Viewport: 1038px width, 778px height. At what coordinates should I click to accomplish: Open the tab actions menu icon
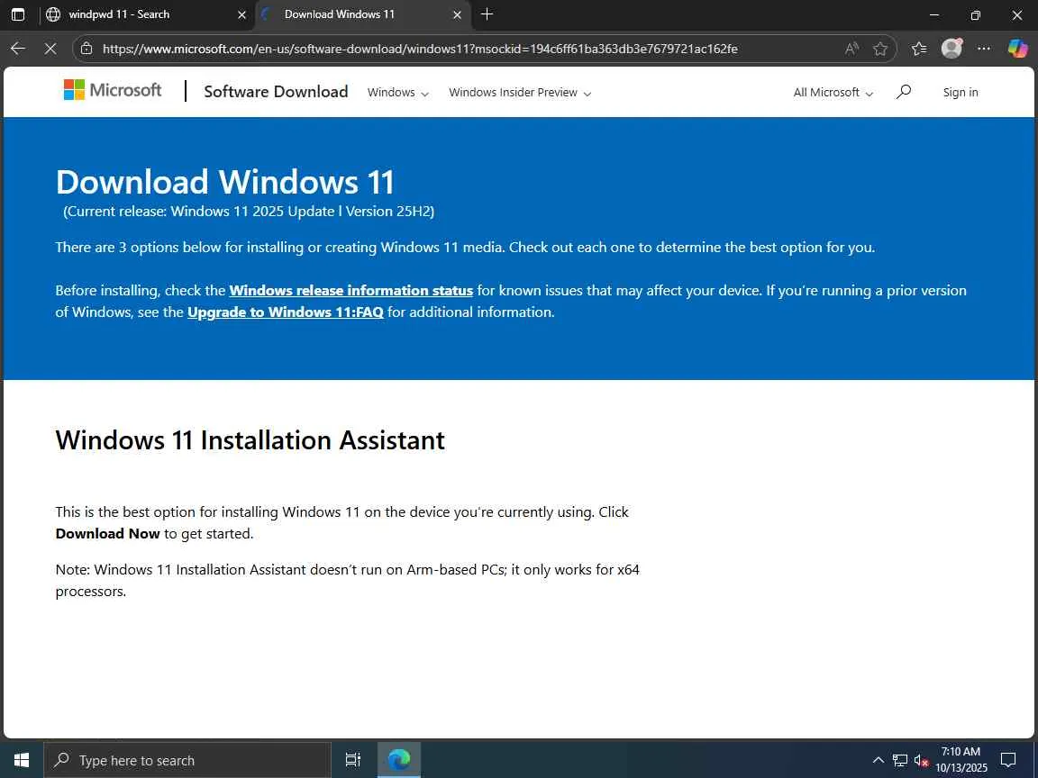pyautogui.click(x=18, y=14)
